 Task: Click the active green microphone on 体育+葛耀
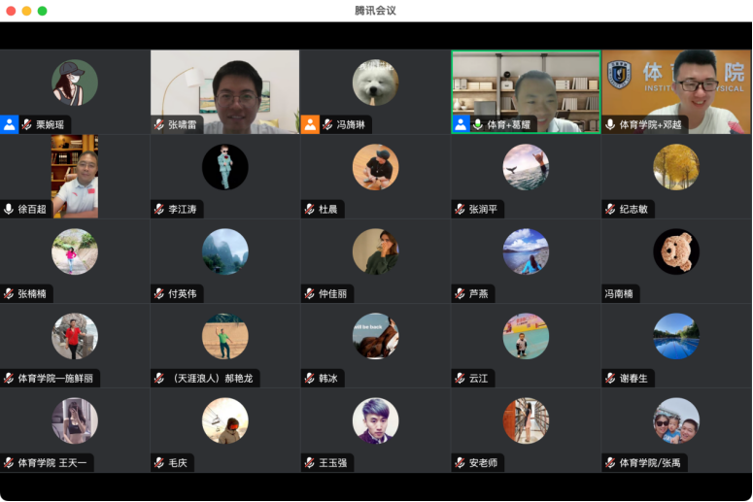[x=478, y=124]
